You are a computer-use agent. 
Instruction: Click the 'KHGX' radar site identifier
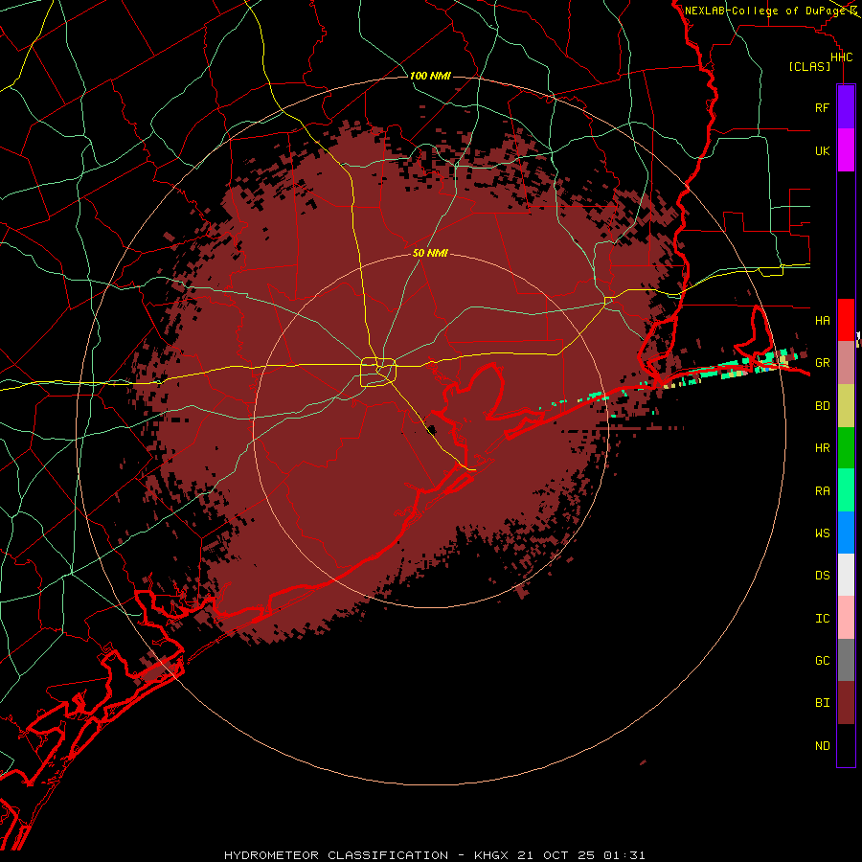(x=492, y=855)
